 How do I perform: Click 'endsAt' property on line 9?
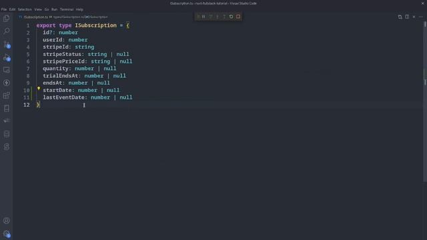pyautogui.click(x=52, y=83)
